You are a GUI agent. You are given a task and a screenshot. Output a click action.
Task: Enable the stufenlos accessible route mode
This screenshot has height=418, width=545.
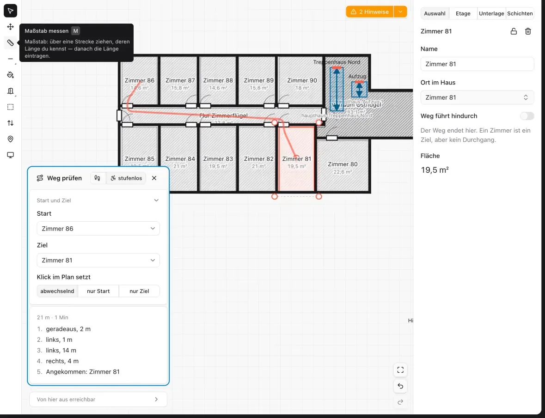(126, 178)
